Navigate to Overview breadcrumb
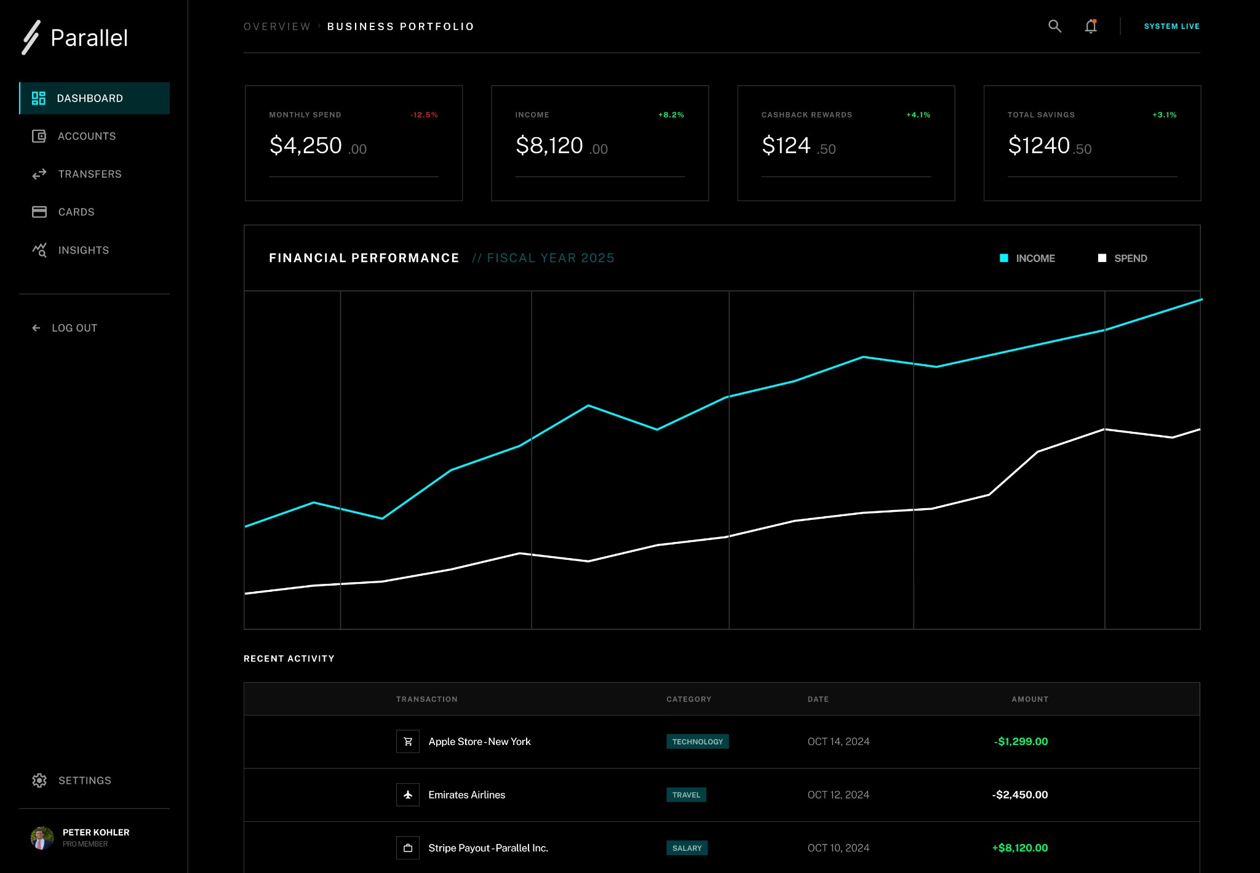 pyautogui.click(x=277, y=26)
